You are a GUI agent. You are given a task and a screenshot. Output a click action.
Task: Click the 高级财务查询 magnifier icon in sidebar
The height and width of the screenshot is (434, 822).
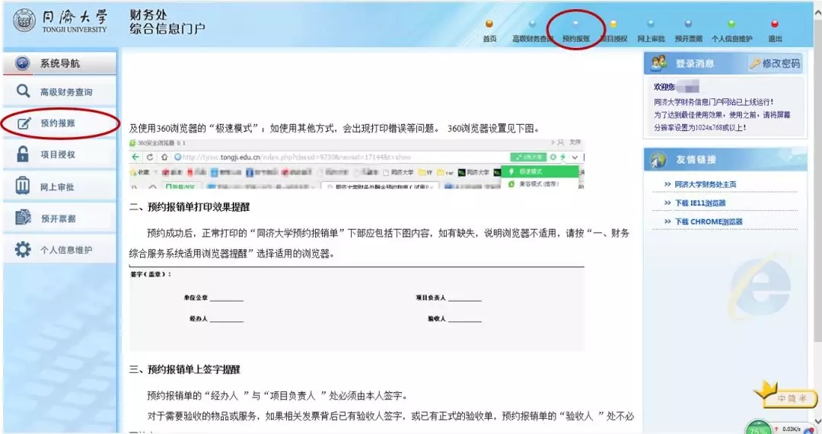point(24,91)
